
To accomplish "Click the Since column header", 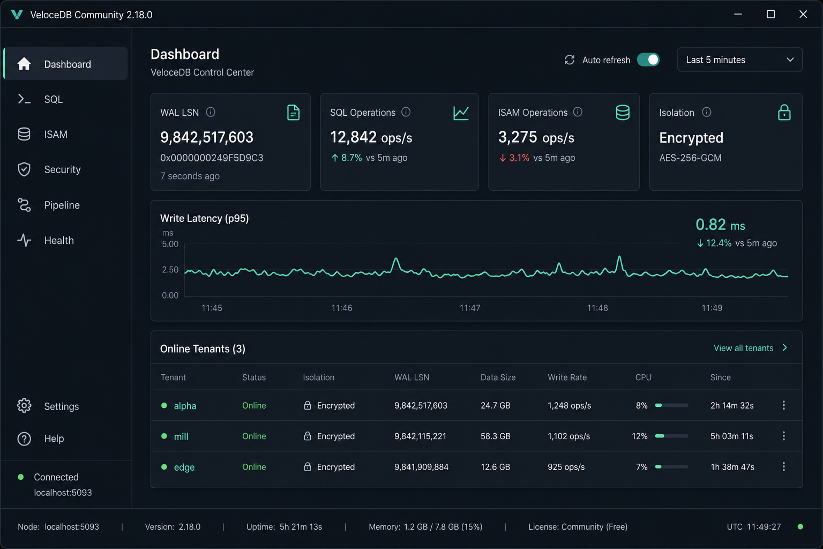I will click(x=720, y=377).
